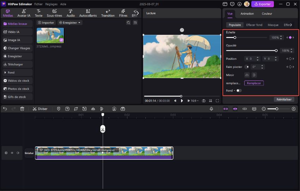Enter fullscreen preview mode
The width and height of the screenshot is (300, 191).
217,101
